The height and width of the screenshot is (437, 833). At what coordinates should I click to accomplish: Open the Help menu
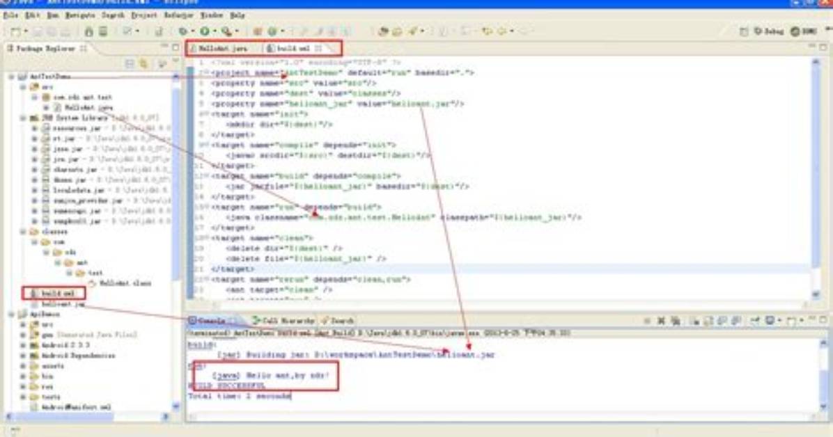[x=238, y=15]
